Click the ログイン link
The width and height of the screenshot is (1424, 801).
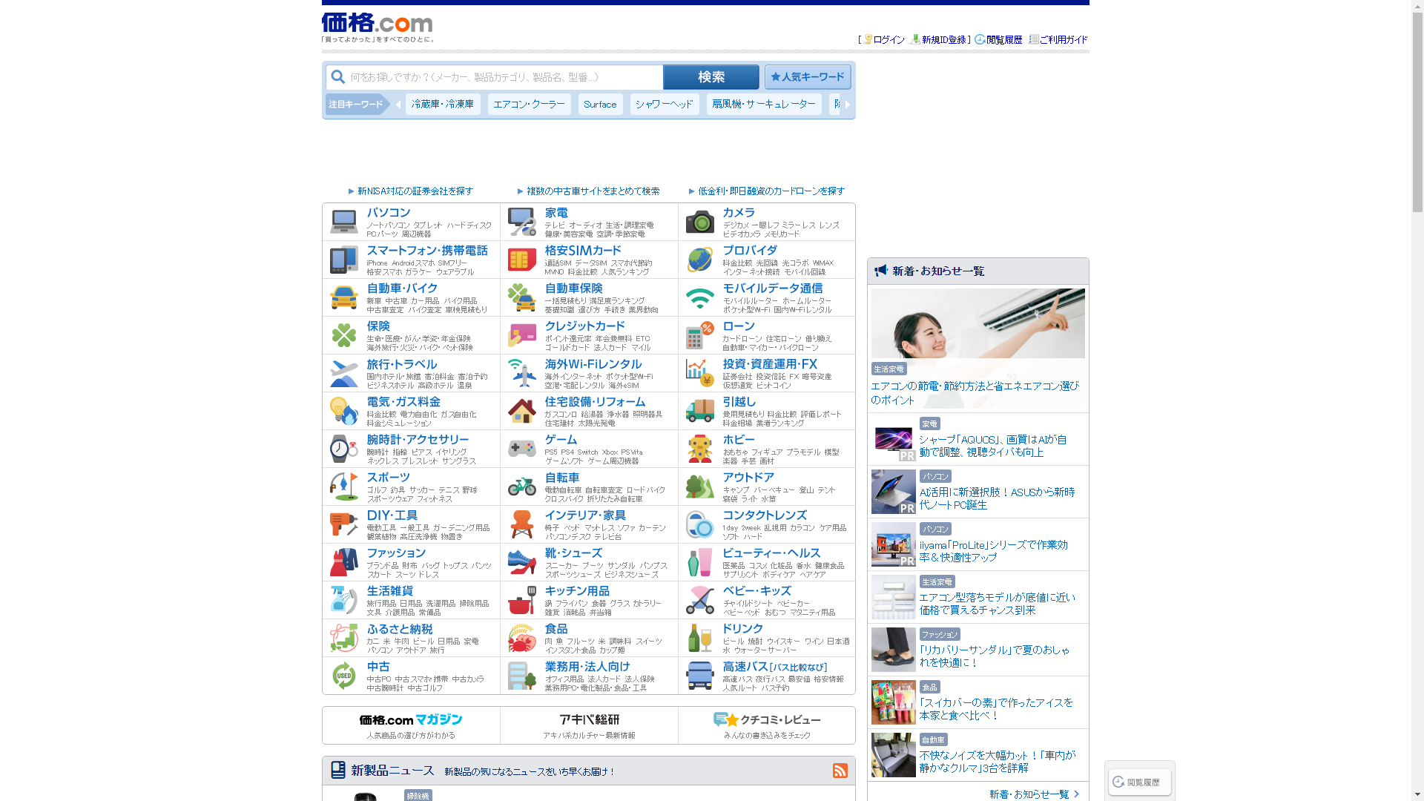[x=888, y=40]
